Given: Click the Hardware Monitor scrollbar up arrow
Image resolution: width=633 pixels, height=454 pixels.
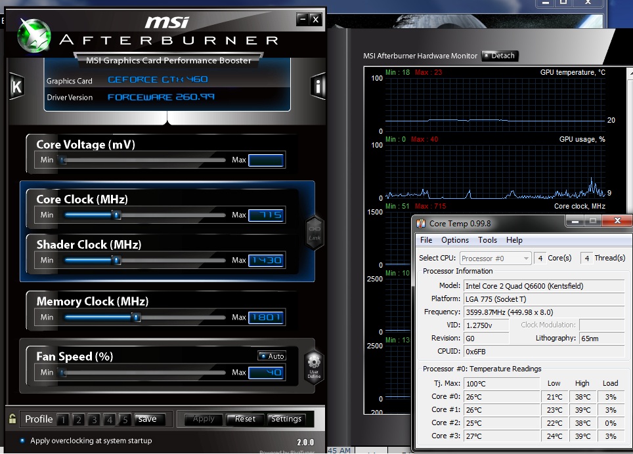Looking at the screenshot, I should coord(630,73).
